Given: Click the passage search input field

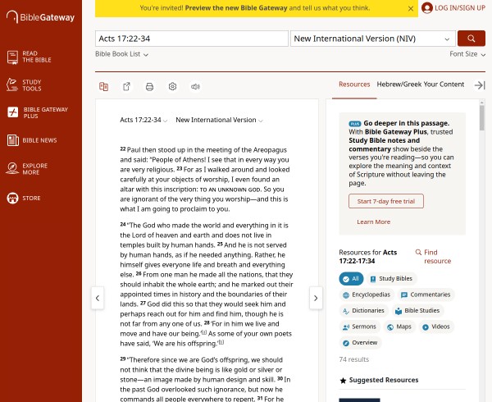Looking at the screenshot, I should click(x=192, y=39).
